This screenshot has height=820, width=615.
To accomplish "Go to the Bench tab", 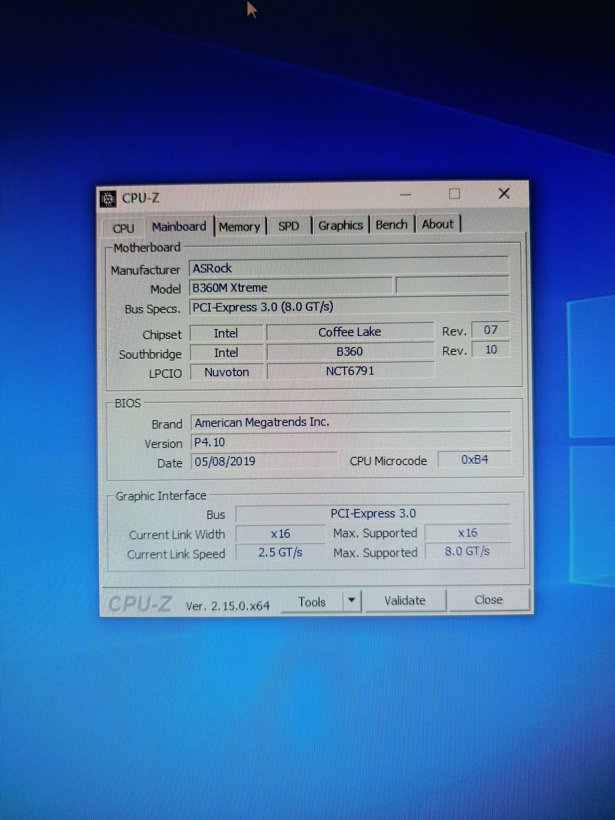I will point(392,225).
